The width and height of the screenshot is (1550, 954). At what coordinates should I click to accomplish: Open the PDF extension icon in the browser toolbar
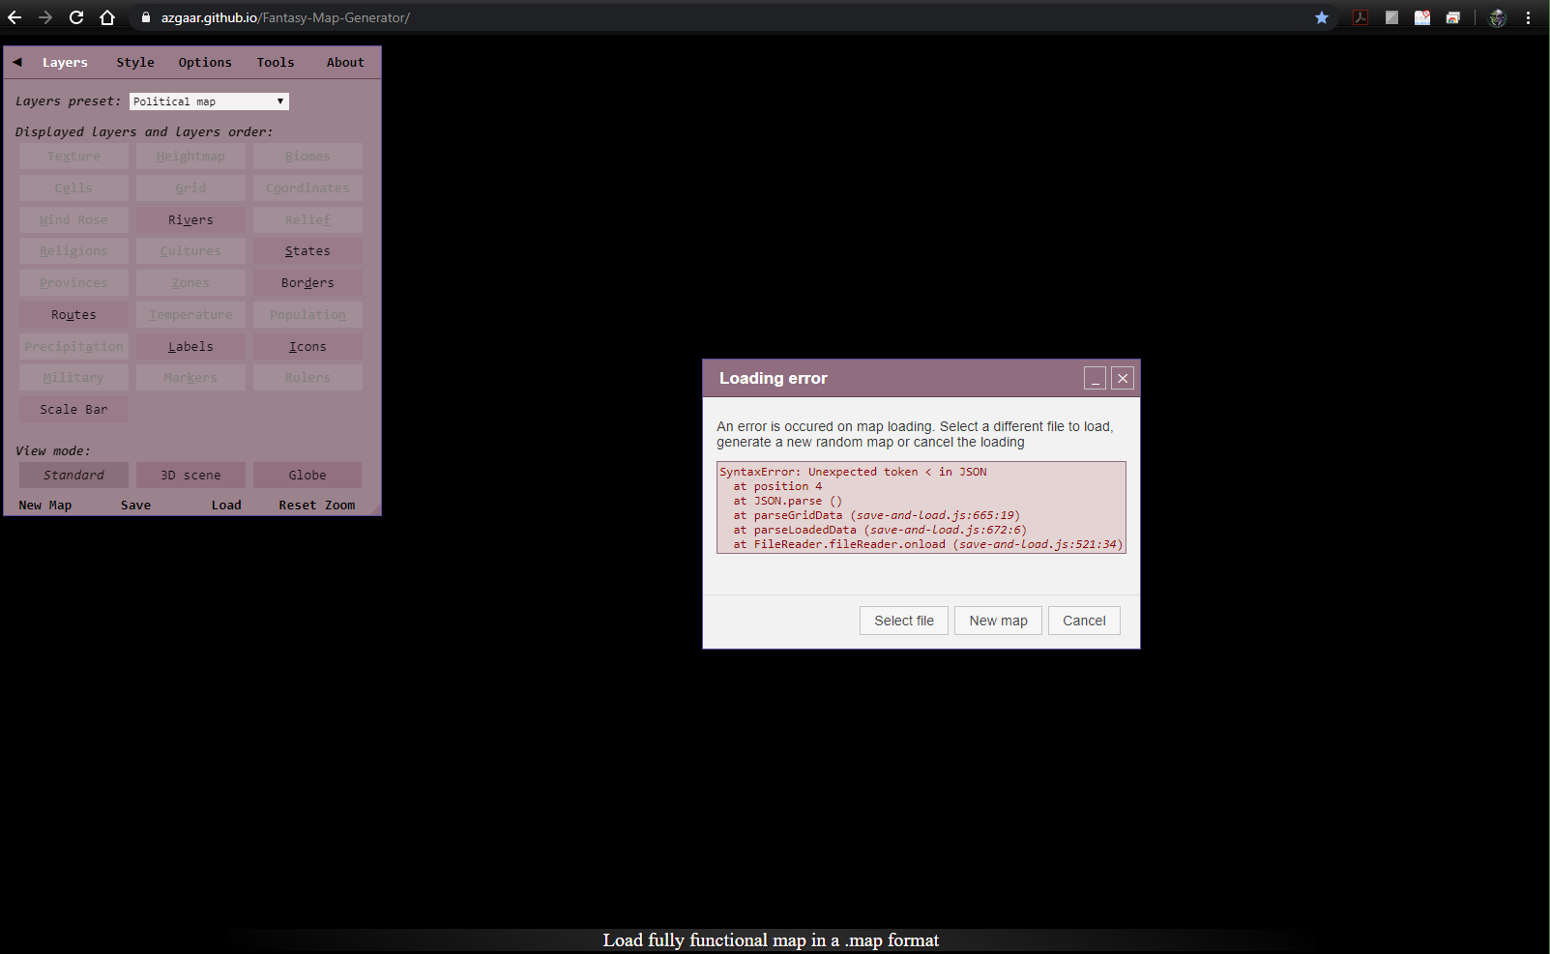1360,17
